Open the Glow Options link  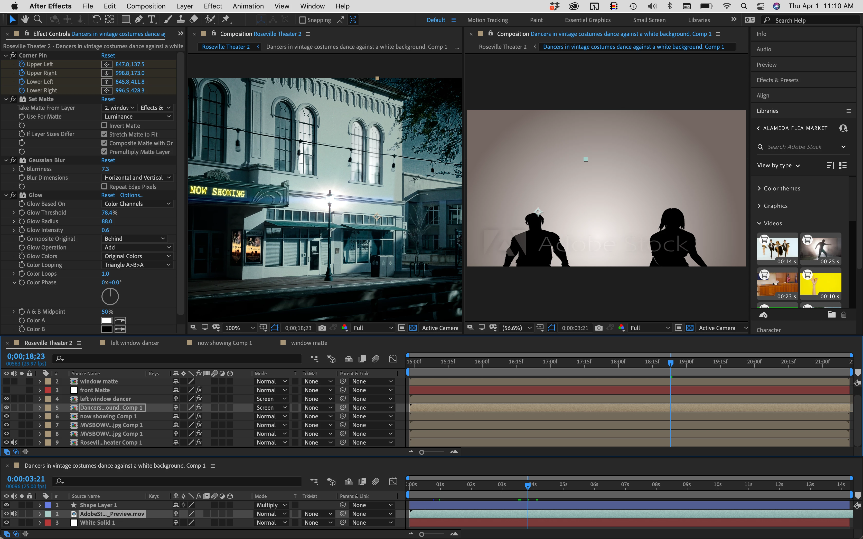(x=132, y=195)
